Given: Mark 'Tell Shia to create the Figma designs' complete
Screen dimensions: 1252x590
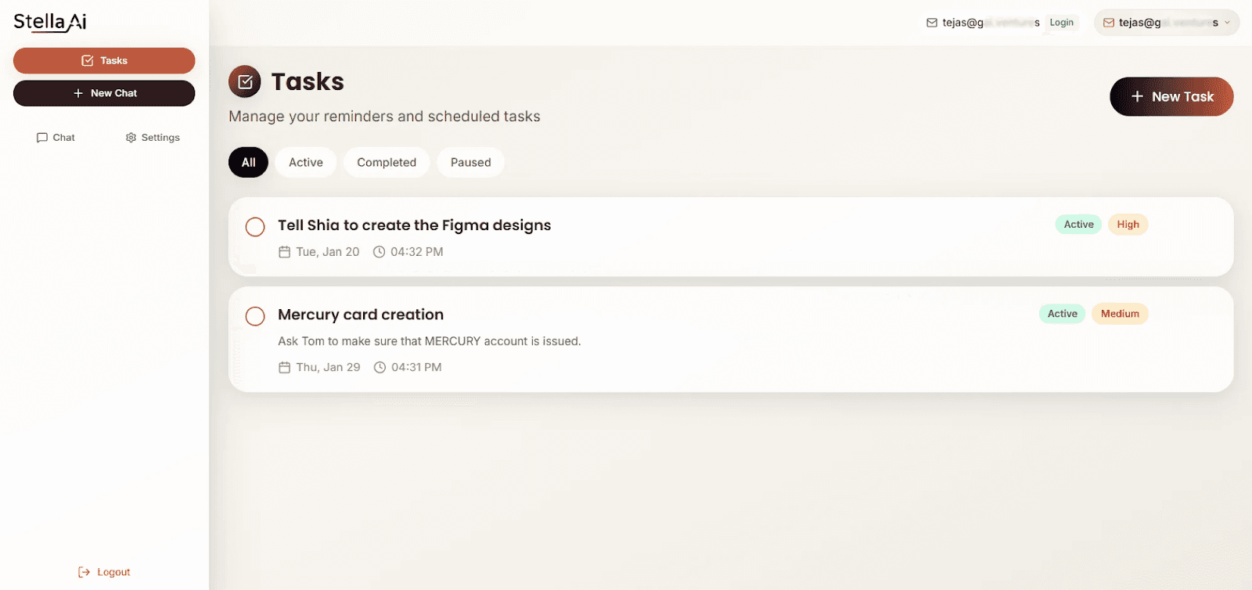Looking at the screenshot, I should pos(254,226).
